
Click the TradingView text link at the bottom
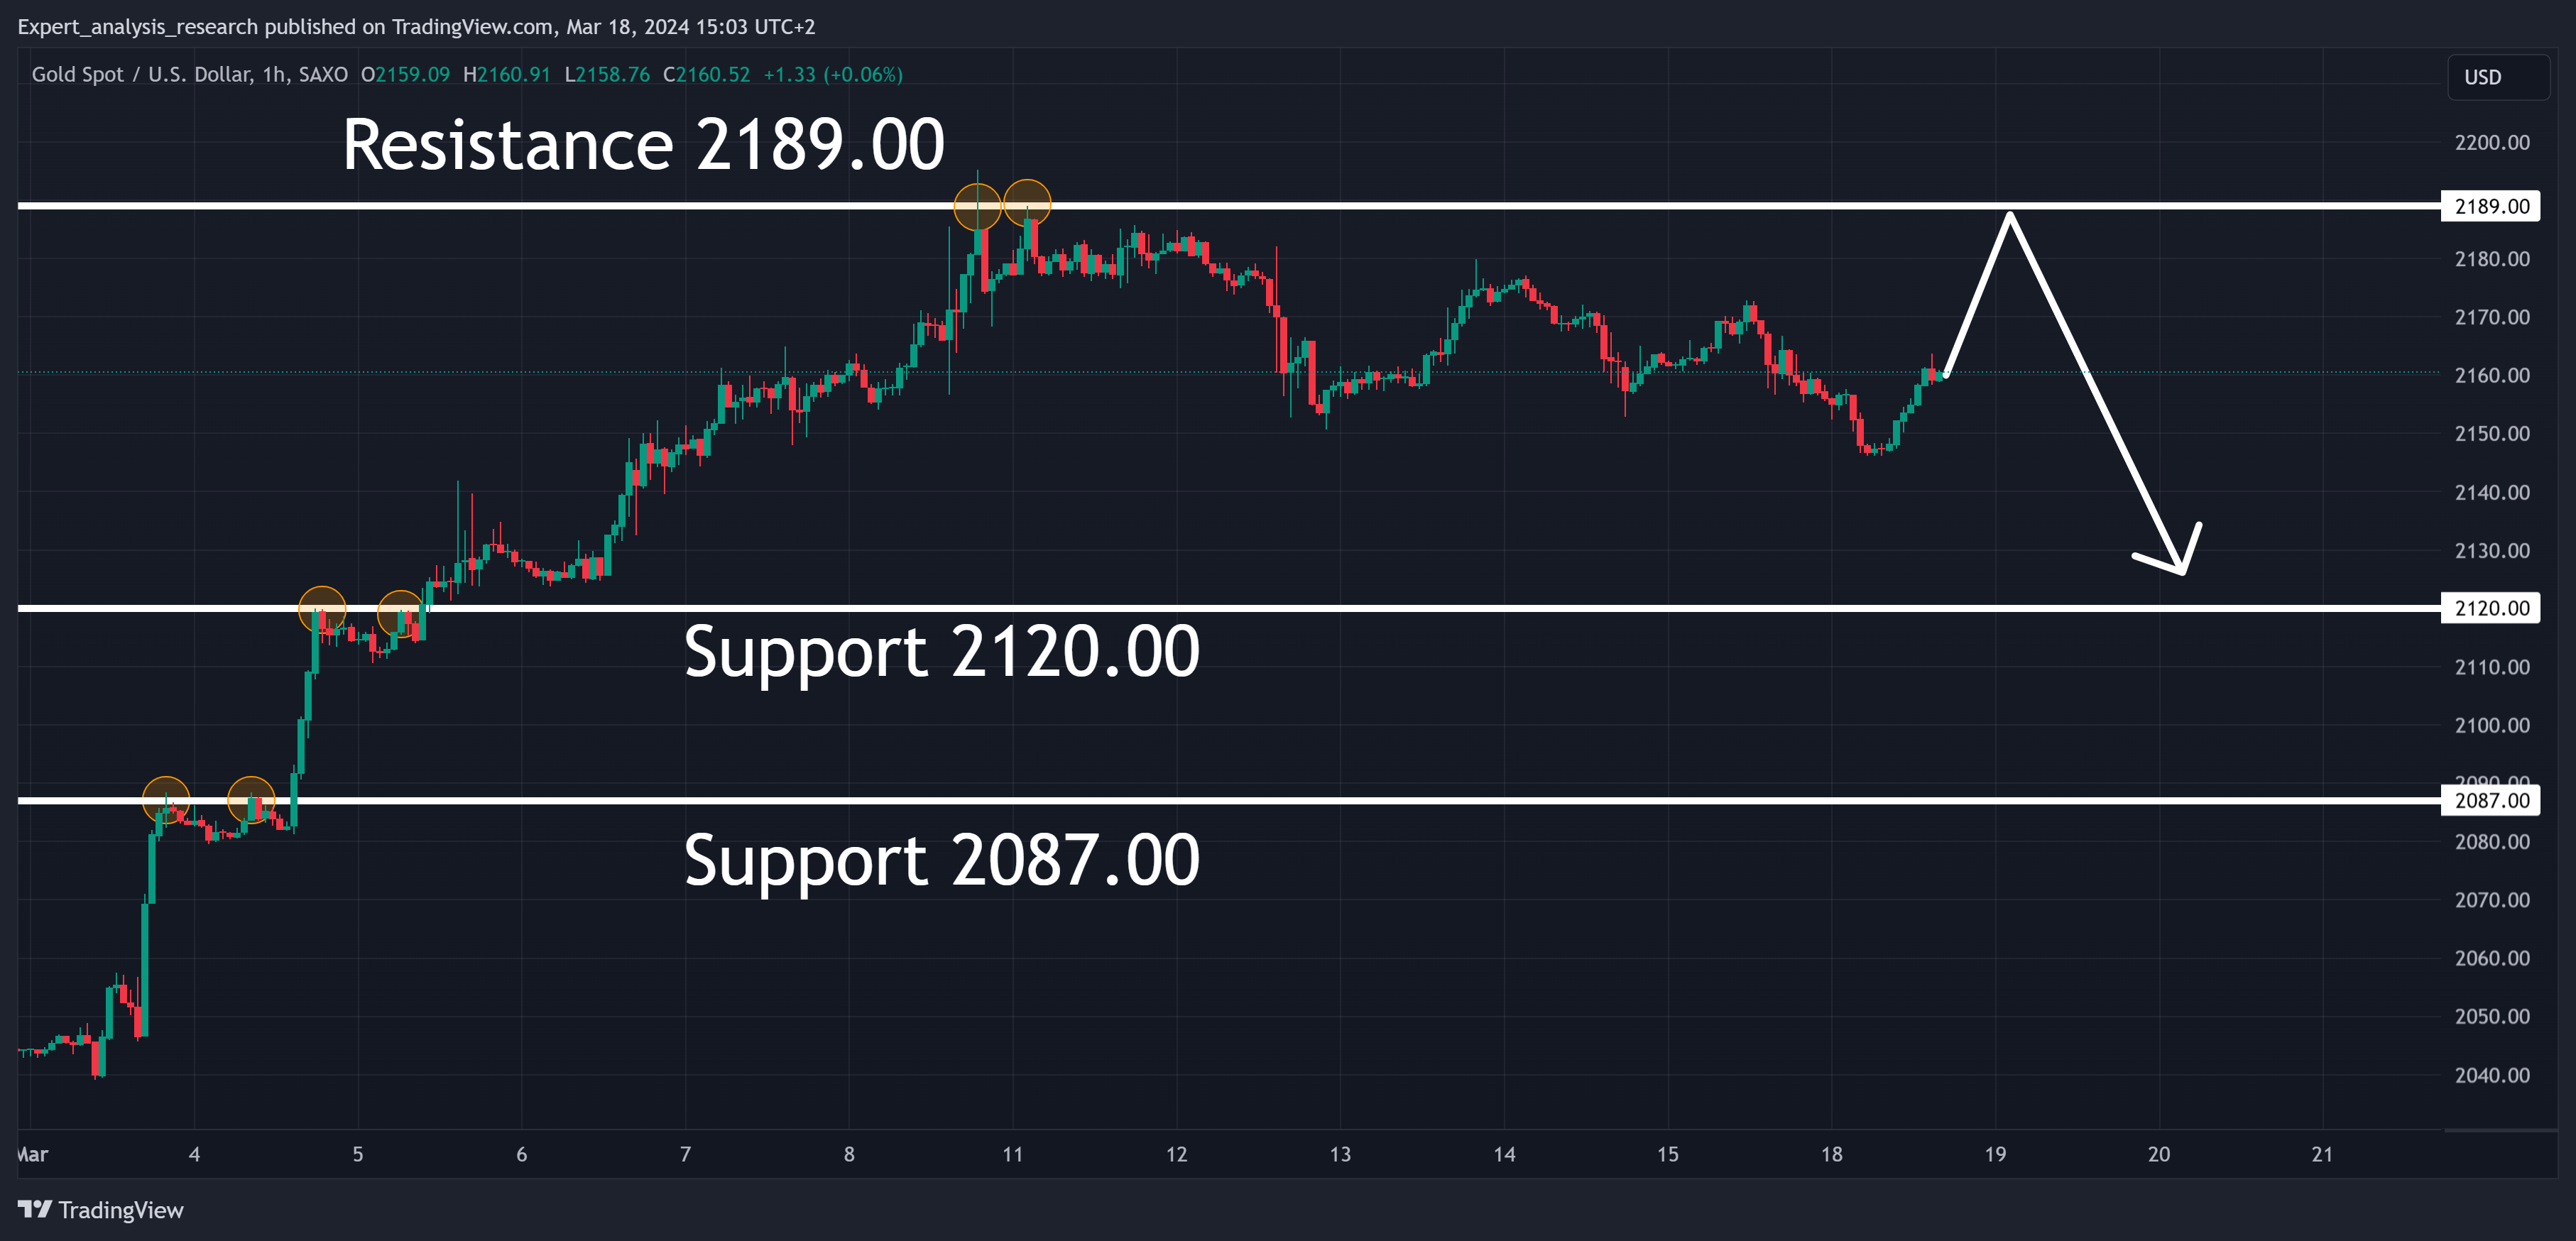(x=121, y=1210)
